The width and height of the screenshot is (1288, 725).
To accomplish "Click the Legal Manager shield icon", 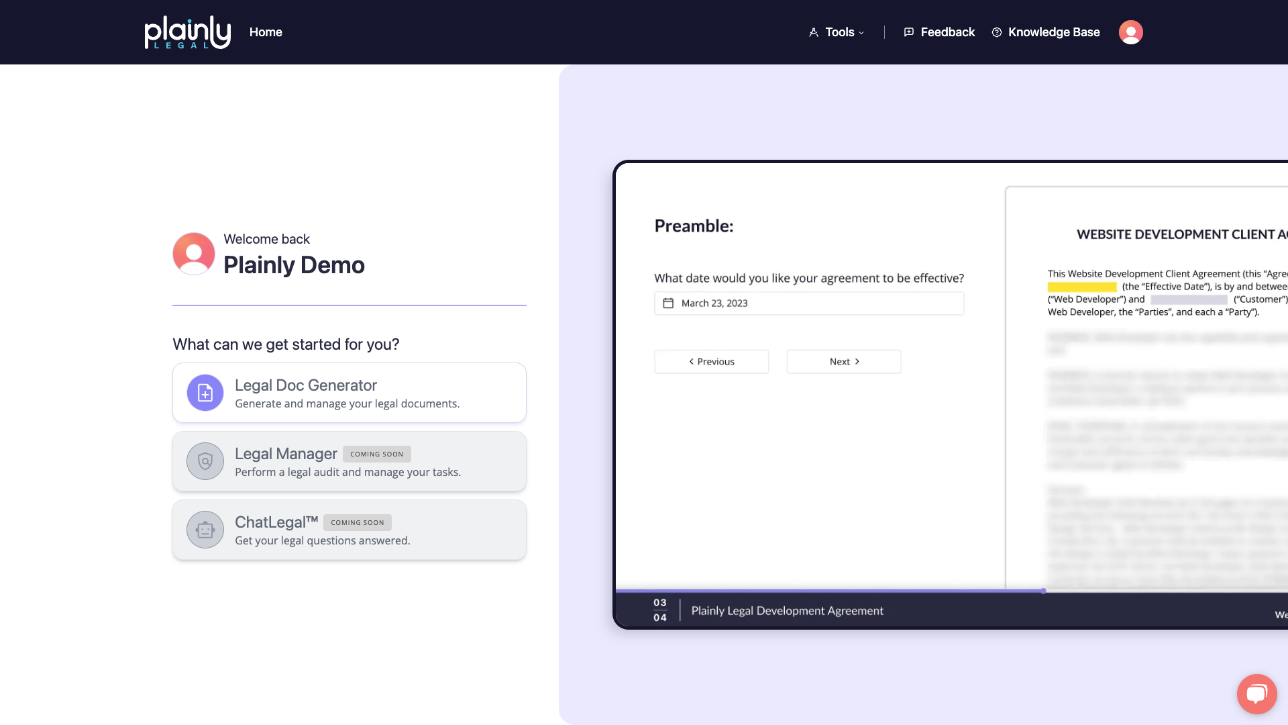I will 205,461.
